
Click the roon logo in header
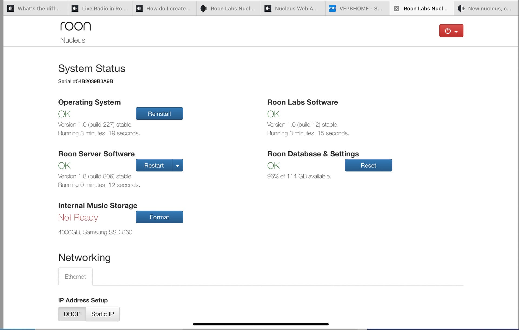pyautogui.click(x=75, y=26)
